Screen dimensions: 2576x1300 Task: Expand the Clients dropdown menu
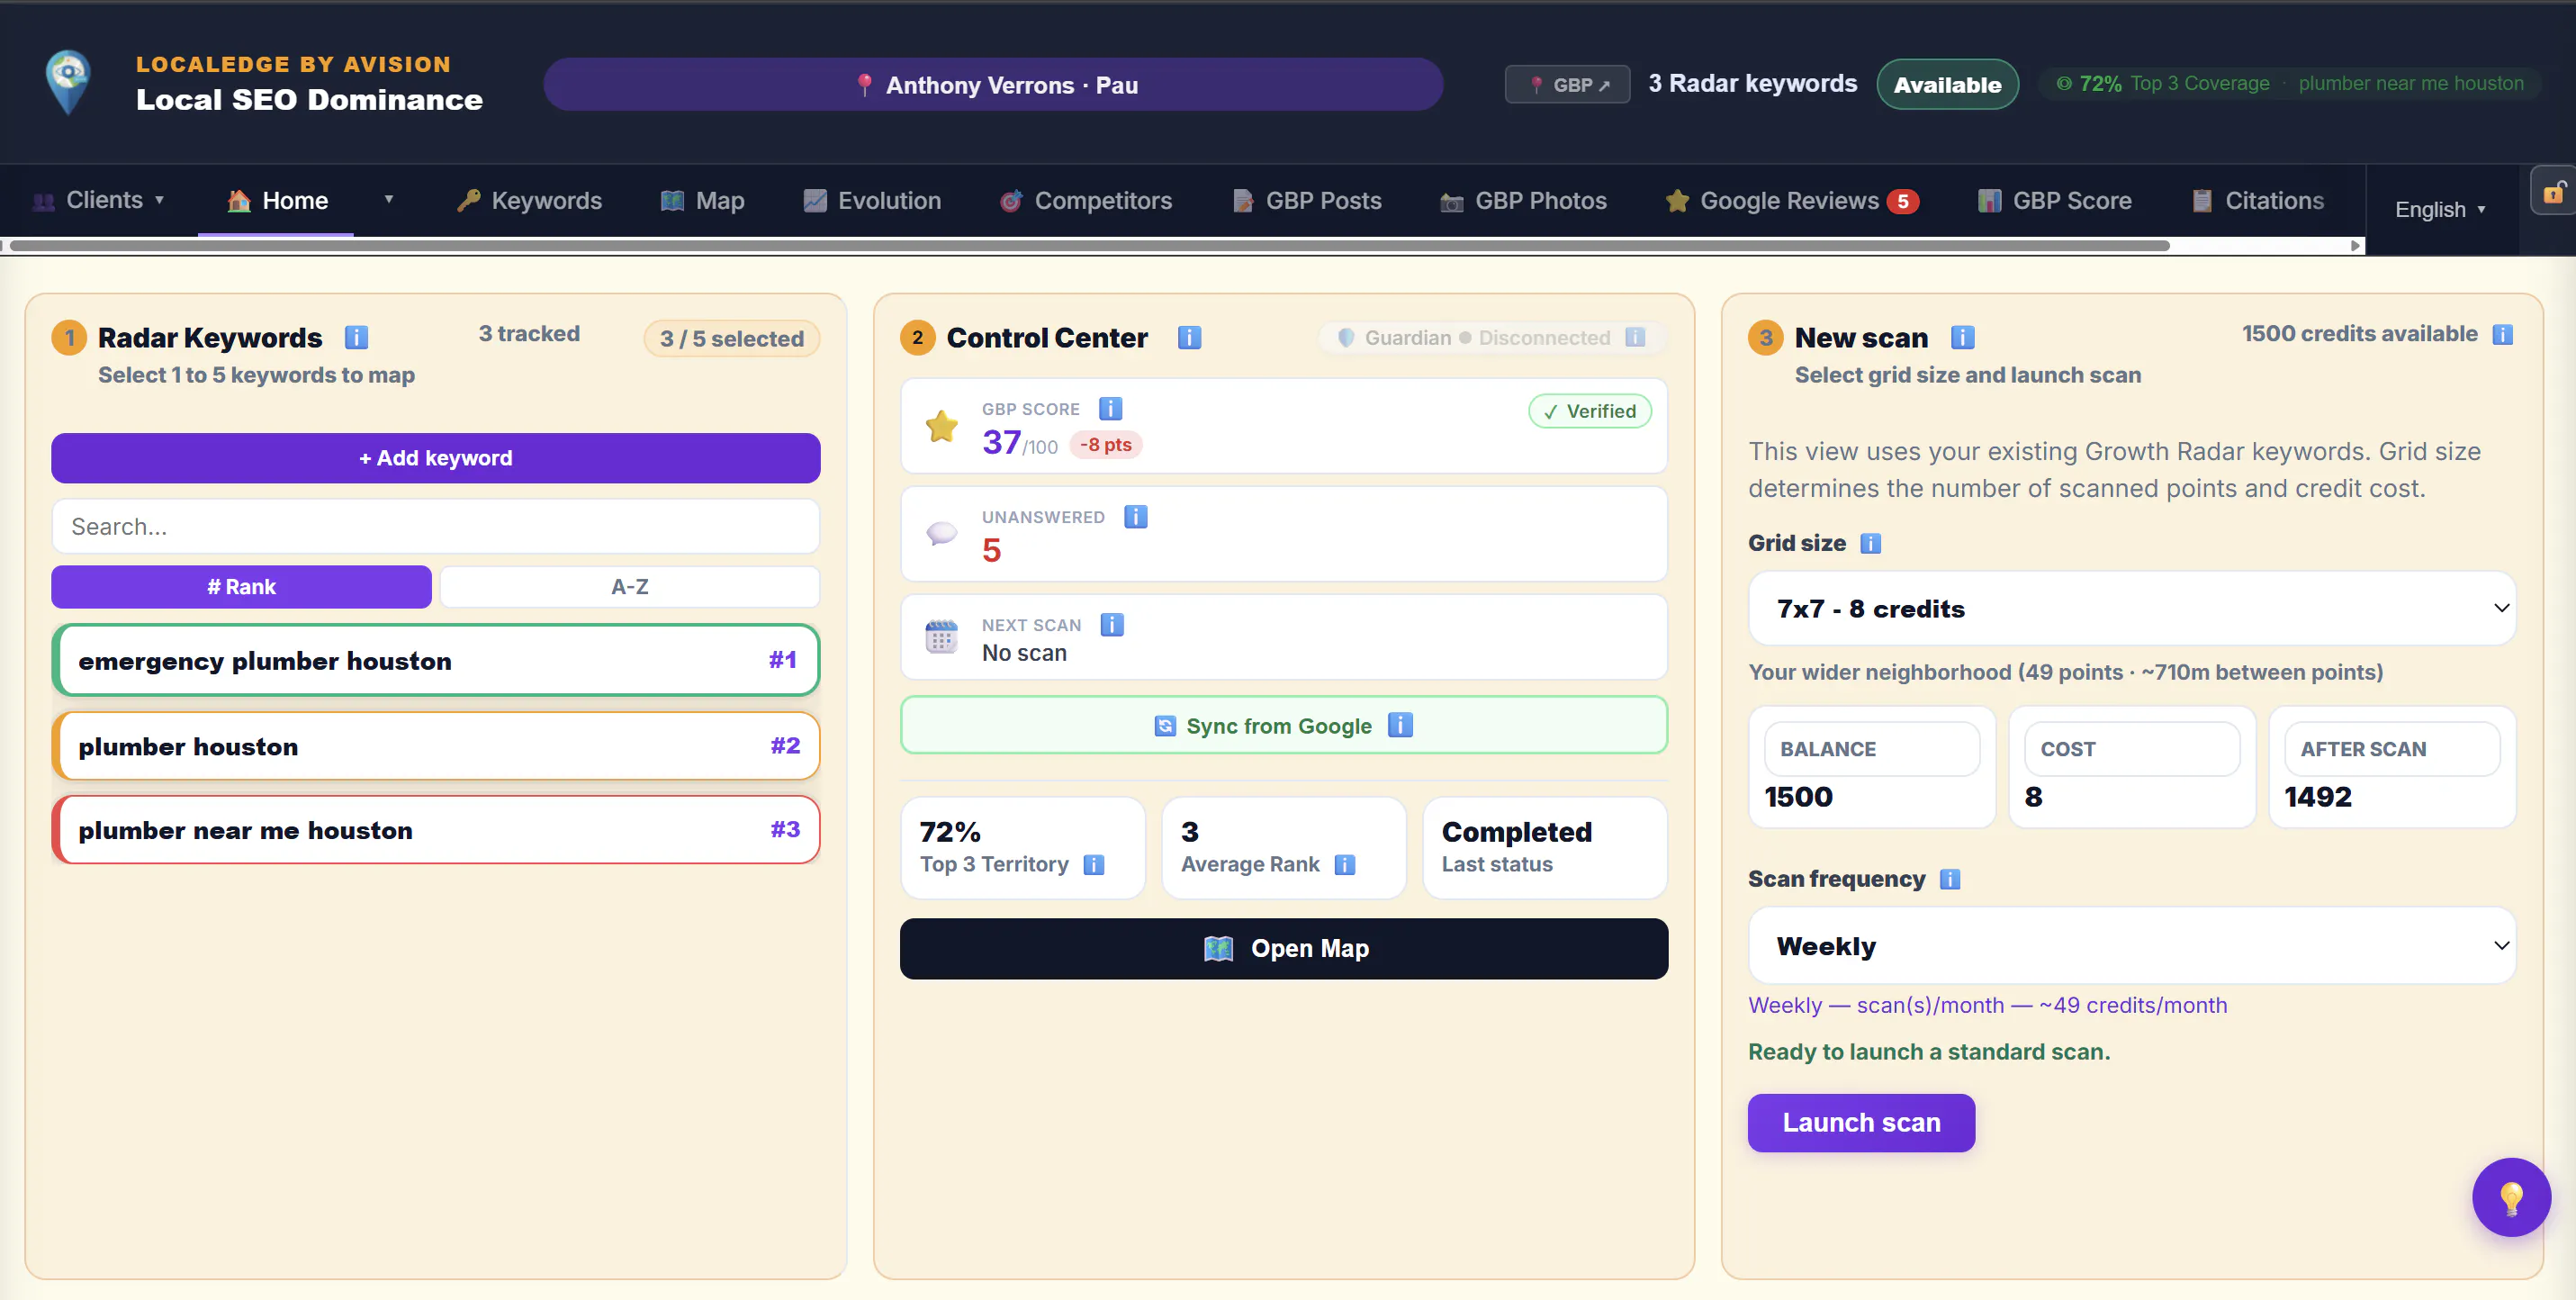(98, 200)
